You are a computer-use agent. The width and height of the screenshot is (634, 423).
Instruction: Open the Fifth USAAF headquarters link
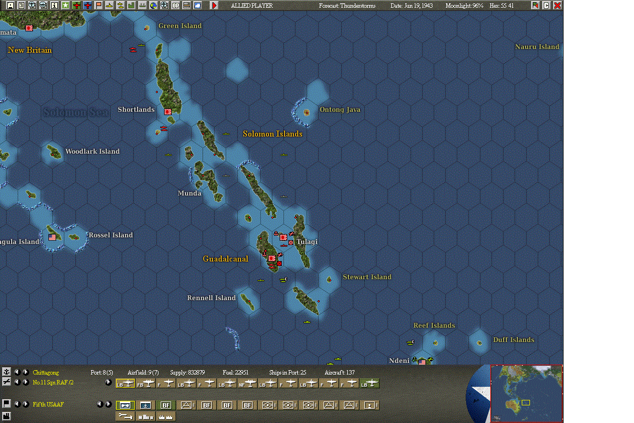(48, 404)
